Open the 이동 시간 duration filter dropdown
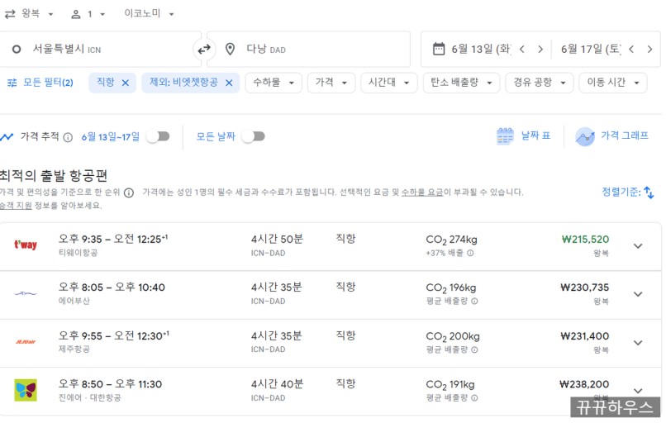 click(613, 83)
